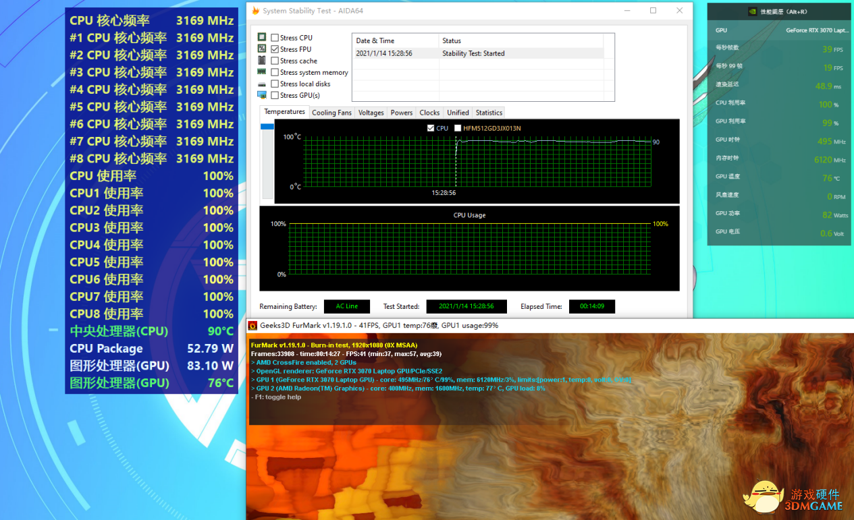
Task: Close the AIDA64 System Stability Test
Action: tap(679, 11)
